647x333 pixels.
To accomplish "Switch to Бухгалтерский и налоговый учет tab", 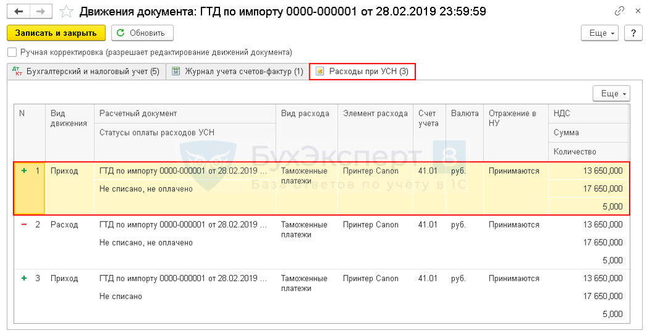I will click(85, 72).
